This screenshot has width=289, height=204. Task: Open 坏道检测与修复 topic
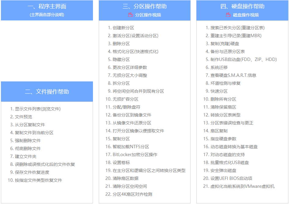click(226, 83)
